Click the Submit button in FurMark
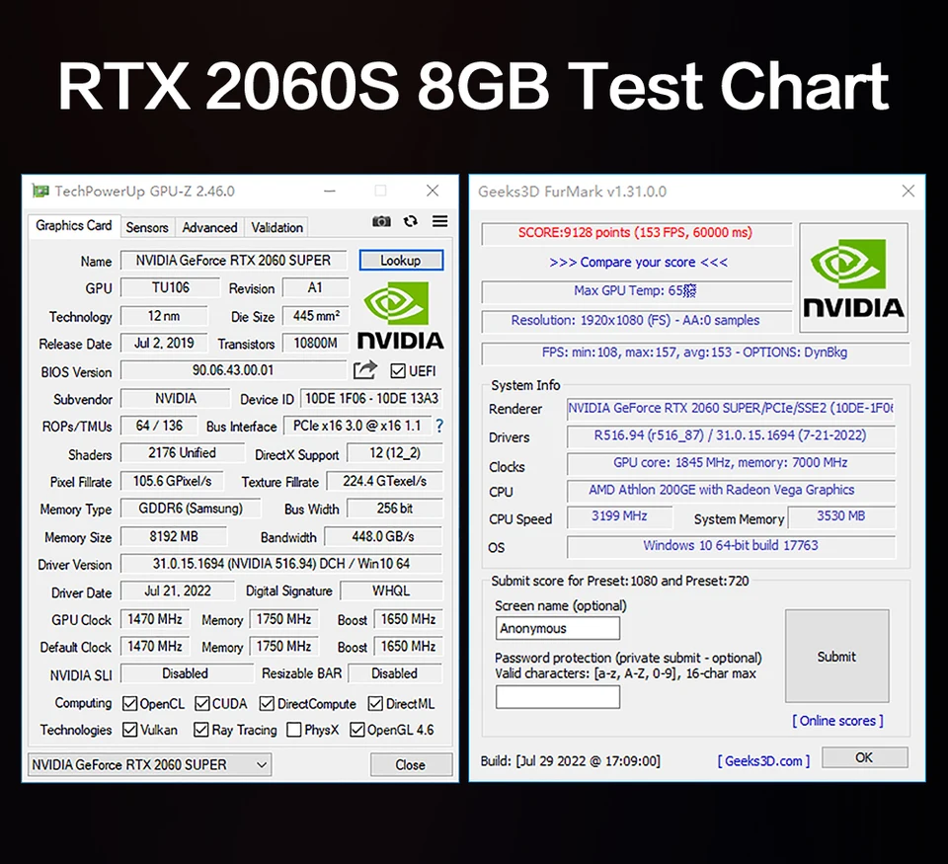 click(x=836, y=656)
